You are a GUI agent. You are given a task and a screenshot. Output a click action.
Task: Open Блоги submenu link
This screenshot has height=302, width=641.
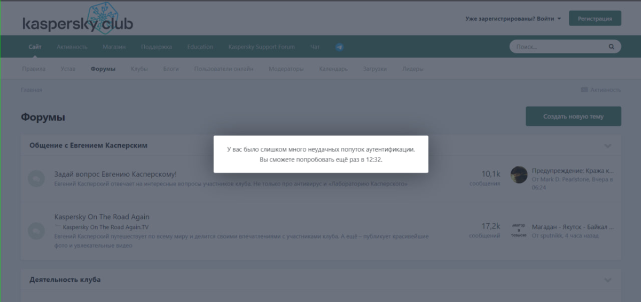pyautogui.click(x=171, y=69)
